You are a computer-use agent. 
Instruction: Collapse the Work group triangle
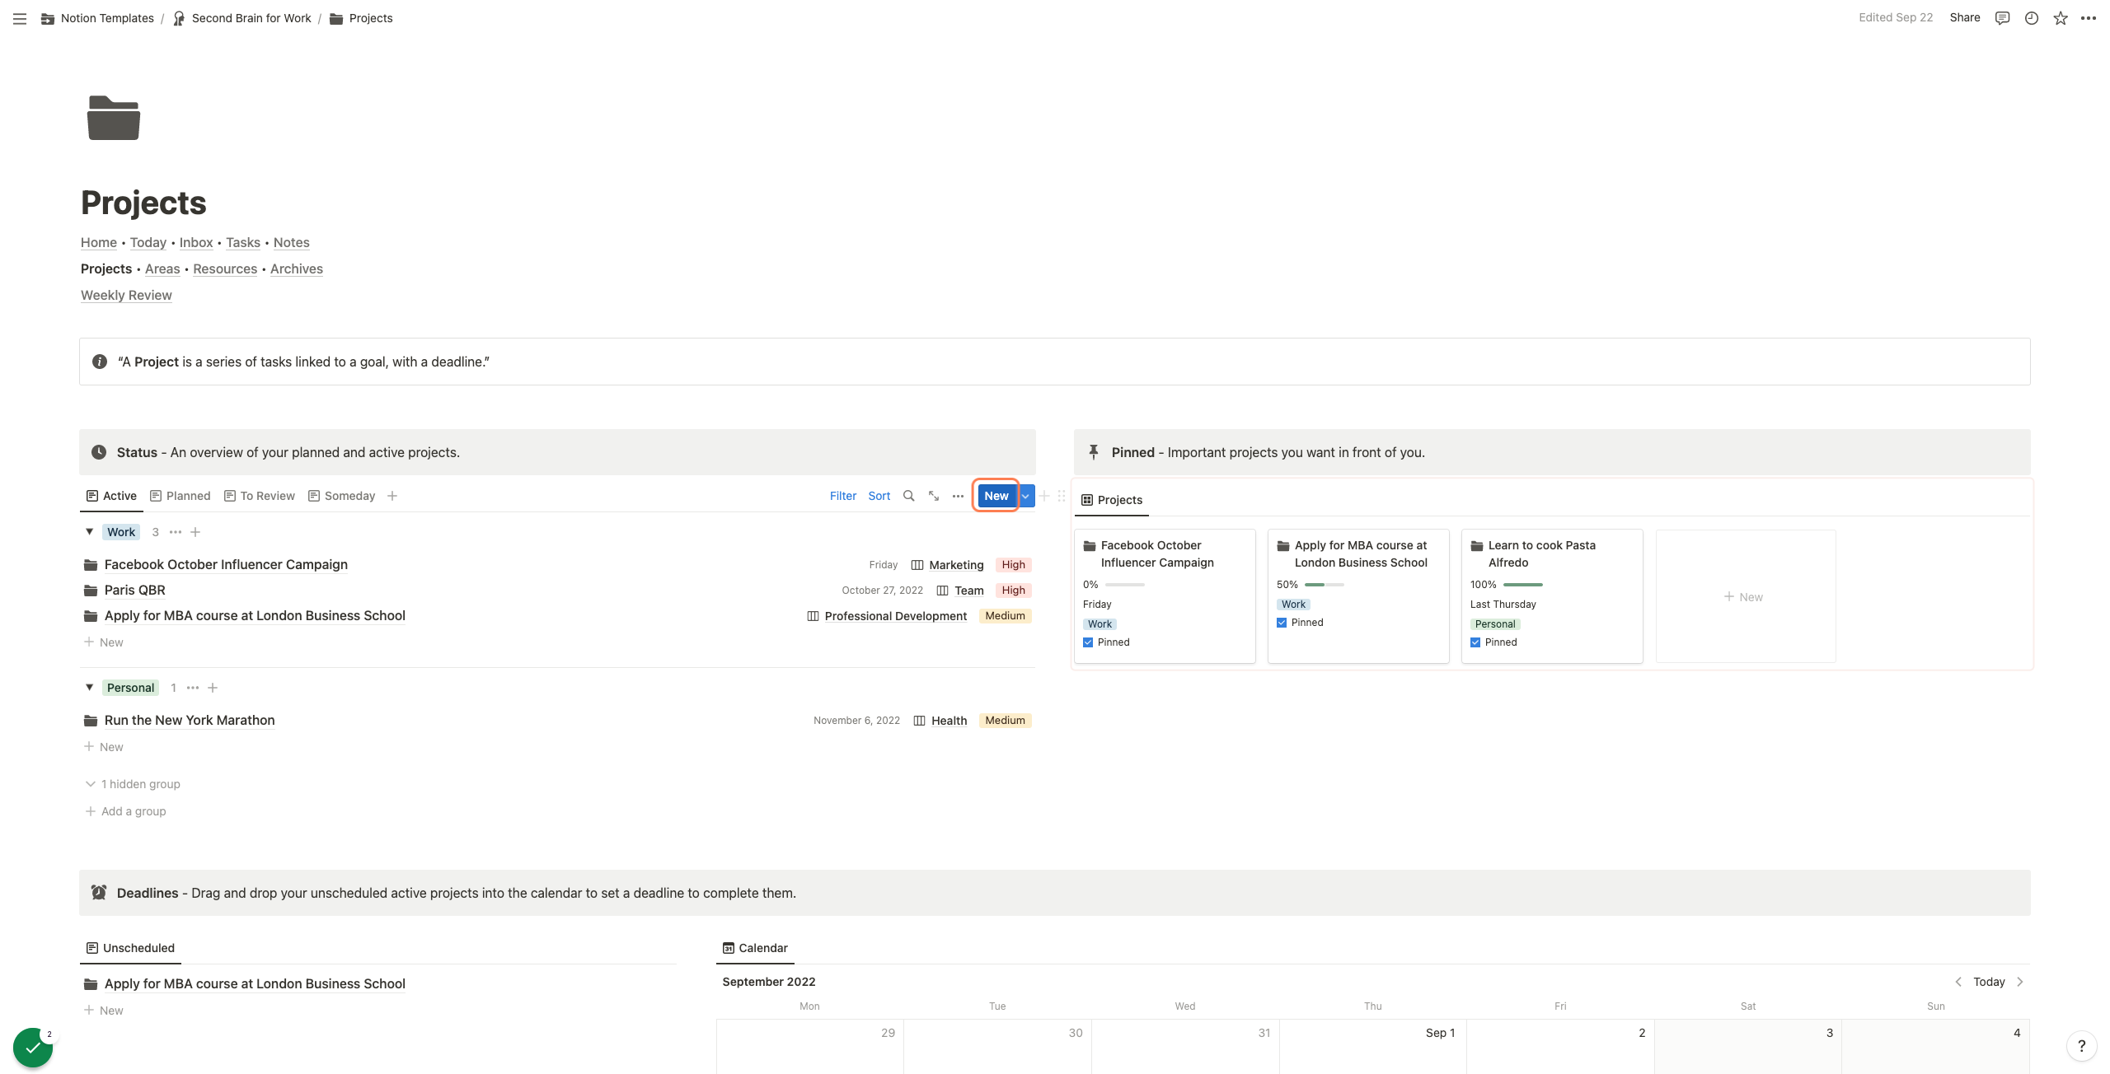[x=89, y=532]
